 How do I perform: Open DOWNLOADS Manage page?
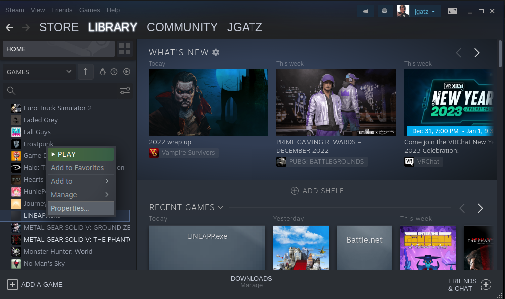click(251, 282)
